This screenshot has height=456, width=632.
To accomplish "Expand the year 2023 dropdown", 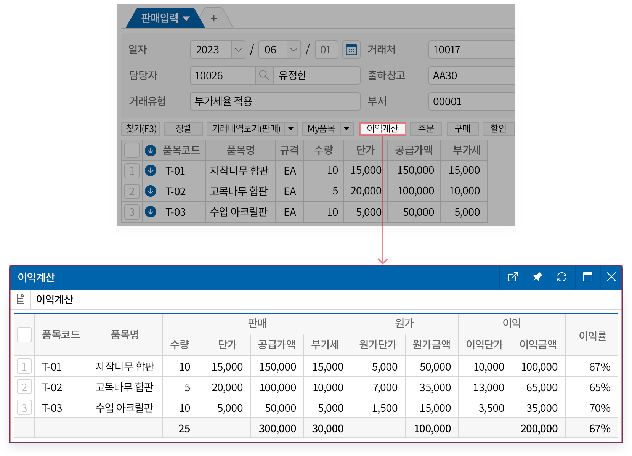I will pyautogui.click(x=238, y=50).
